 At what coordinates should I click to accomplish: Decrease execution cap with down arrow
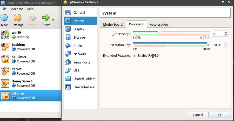(226, 46)
